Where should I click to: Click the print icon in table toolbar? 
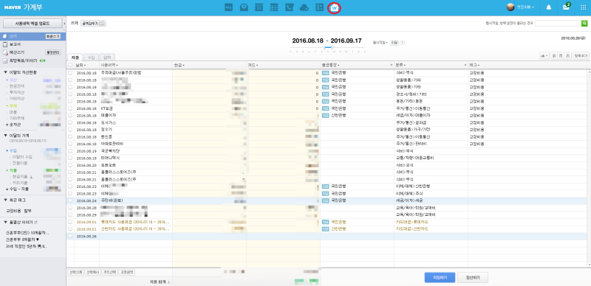point(567,56)
